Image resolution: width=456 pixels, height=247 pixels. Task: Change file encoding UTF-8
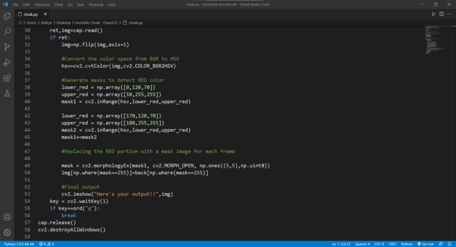pyautogui.click(x=379, y=244)
